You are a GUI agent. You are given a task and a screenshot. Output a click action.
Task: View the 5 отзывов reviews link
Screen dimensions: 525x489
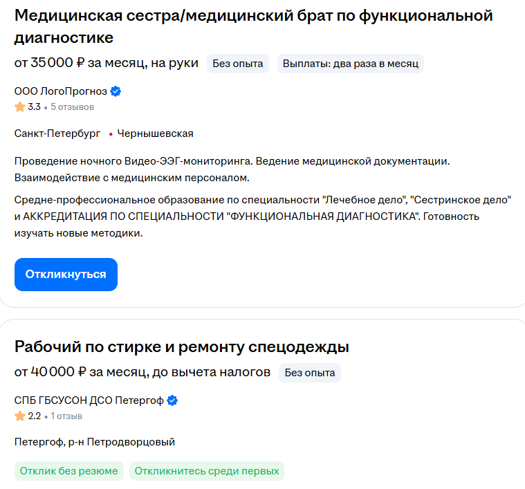[73, 107]
